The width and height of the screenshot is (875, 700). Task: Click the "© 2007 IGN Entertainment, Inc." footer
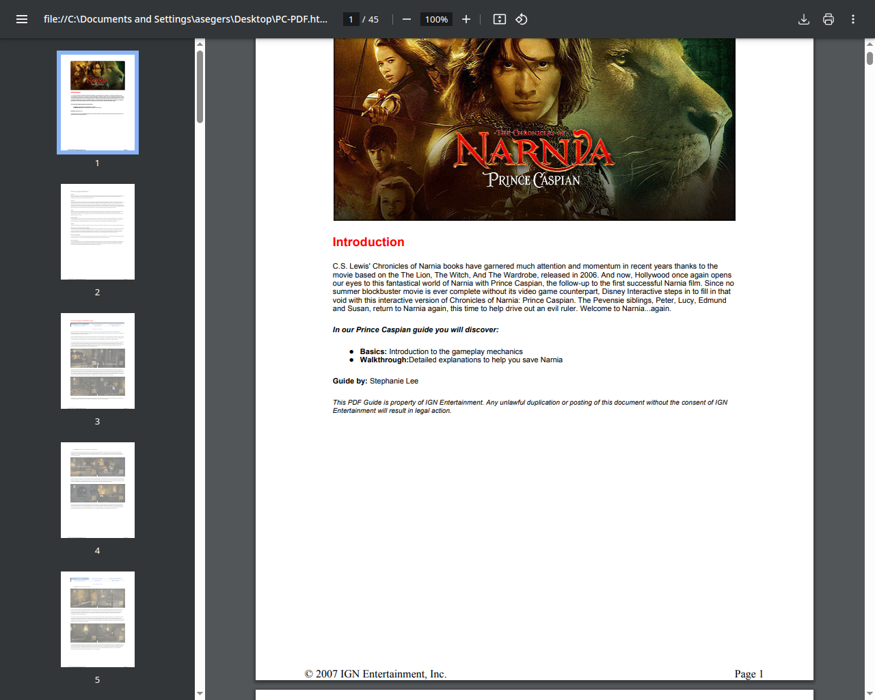[375, 674]
